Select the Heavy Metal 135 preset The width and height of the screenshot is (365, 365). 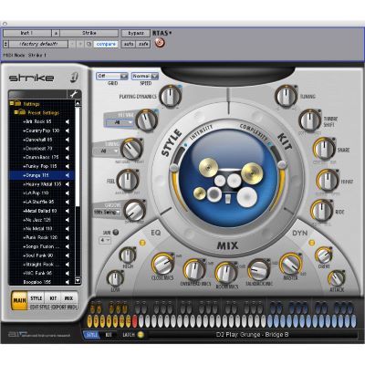tap(42, 184)
